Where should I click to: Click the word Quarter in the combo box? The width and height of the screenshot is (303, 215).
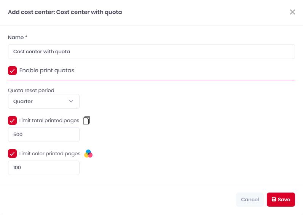(x=23, y=102)
